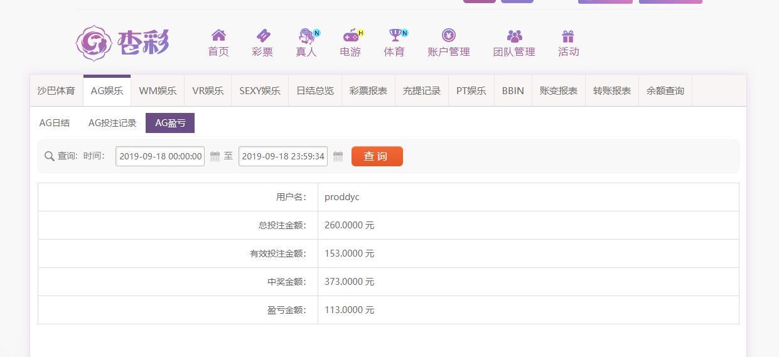The width and height of the screenshot is (779, 357).
Task: Click the 总投注金额: label cell
Action: pos(178,225)
